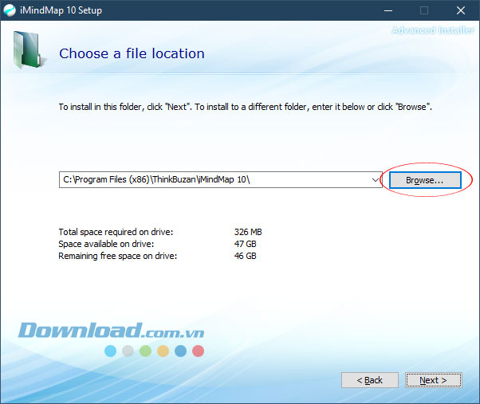The image size is (480, 404).
Task: Click the 'iMindMap 10 Setup' window title
Action: (61, 10)
